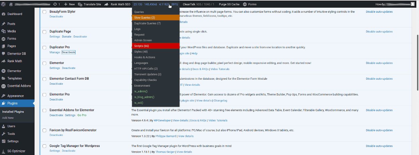
Task: Click the Dashboard icon in sidebar
Action: click(x=3, y=14)
